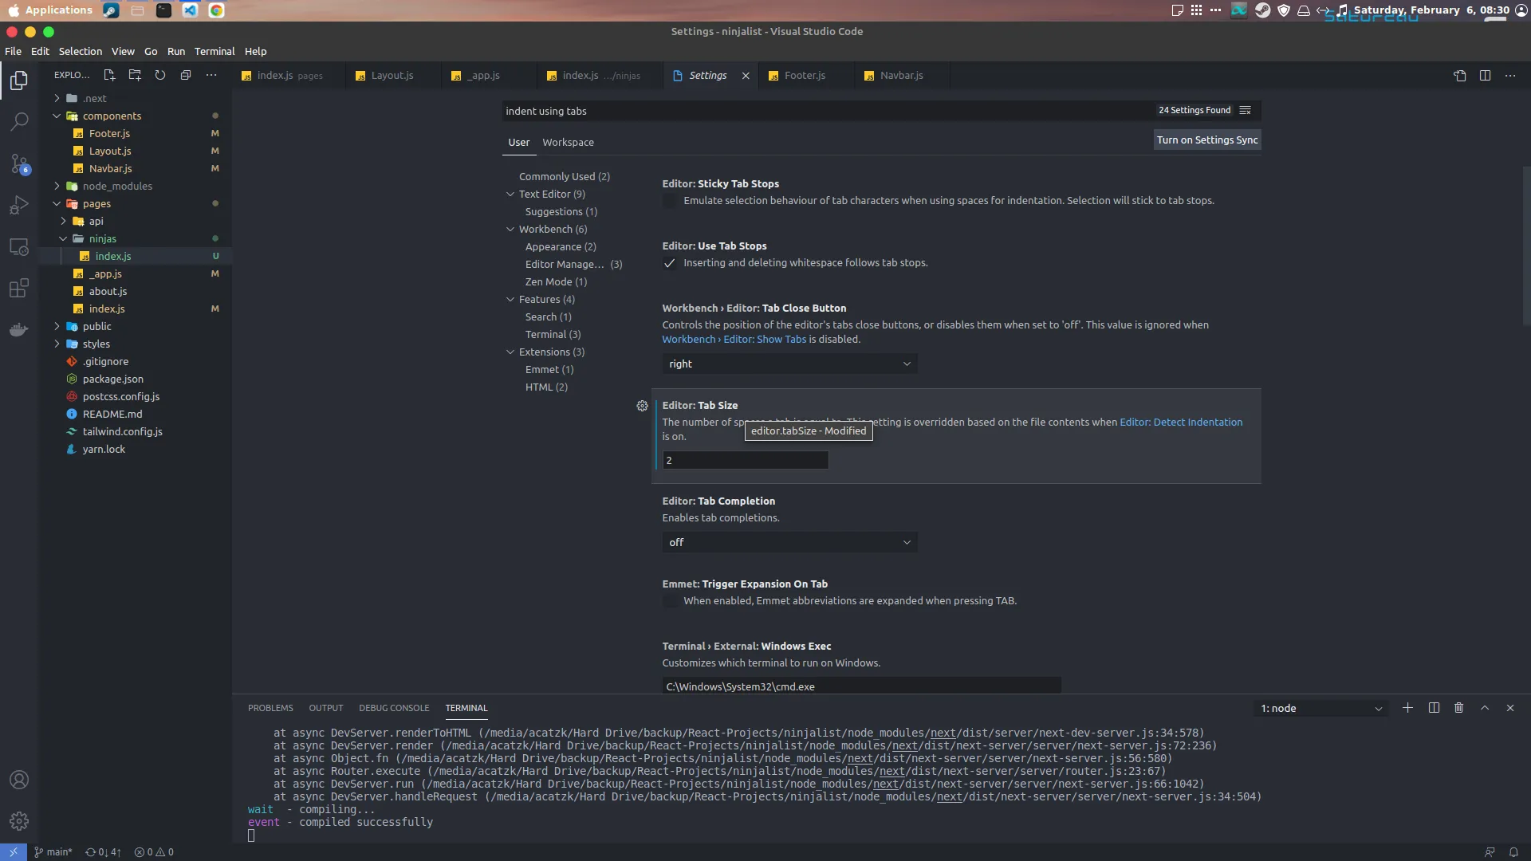Image resolution: width=1531 pixels, height=861 pixels.
Task: Open the Source Control view icon
Action: pyautogui.click(x=19, y=163)
